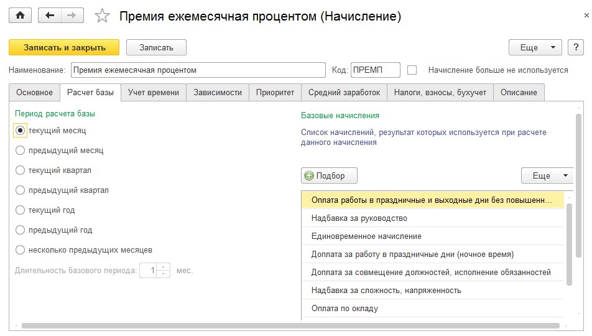Select row Доплата за совмещение должностей
592x336 pixels.
pyautogui.click(x=433, y=273)
